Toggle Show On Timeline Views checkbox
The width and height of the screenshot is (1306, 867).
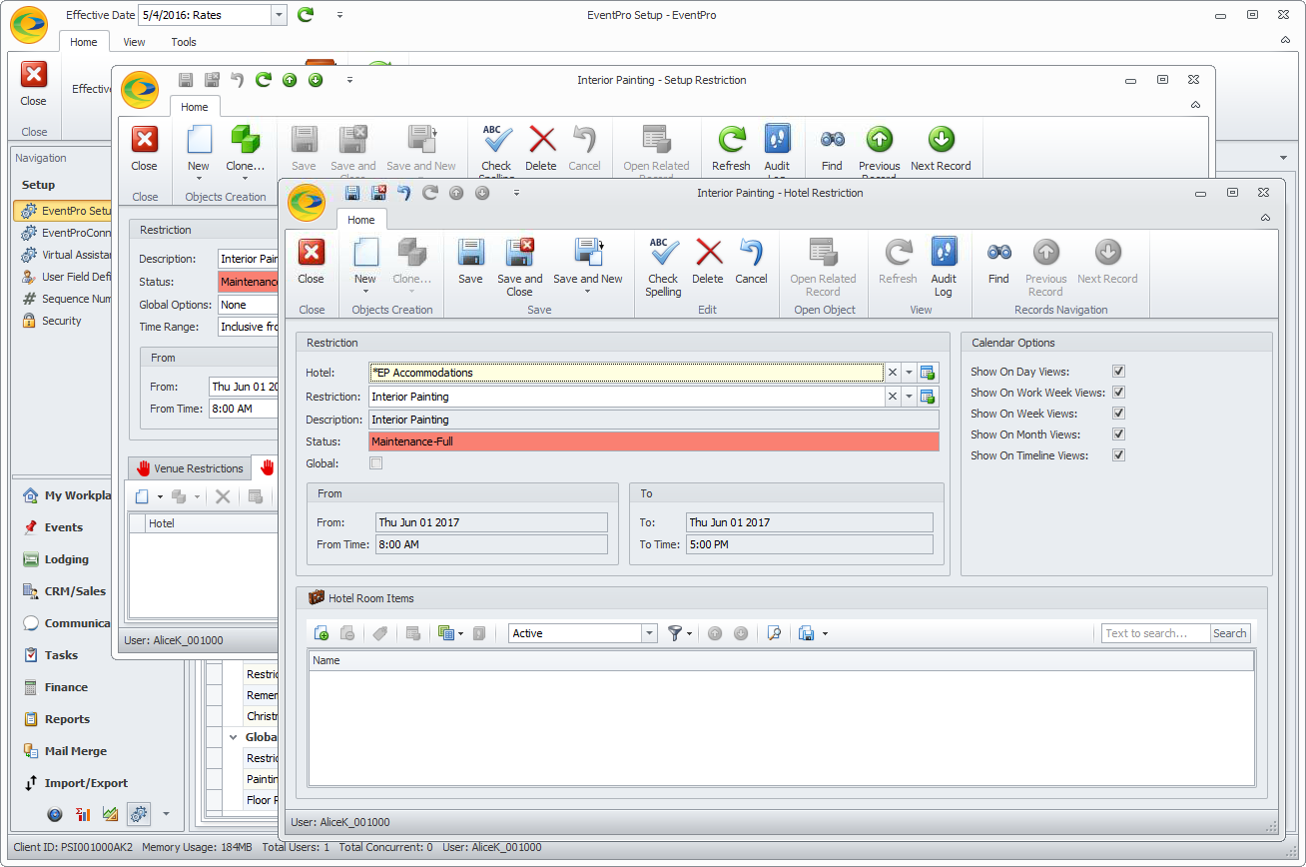[x=1118, y=455]
